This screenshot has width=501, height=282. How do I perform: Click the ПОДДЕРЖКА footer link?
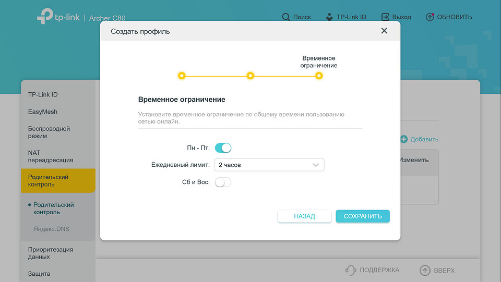tap(379, 270)
